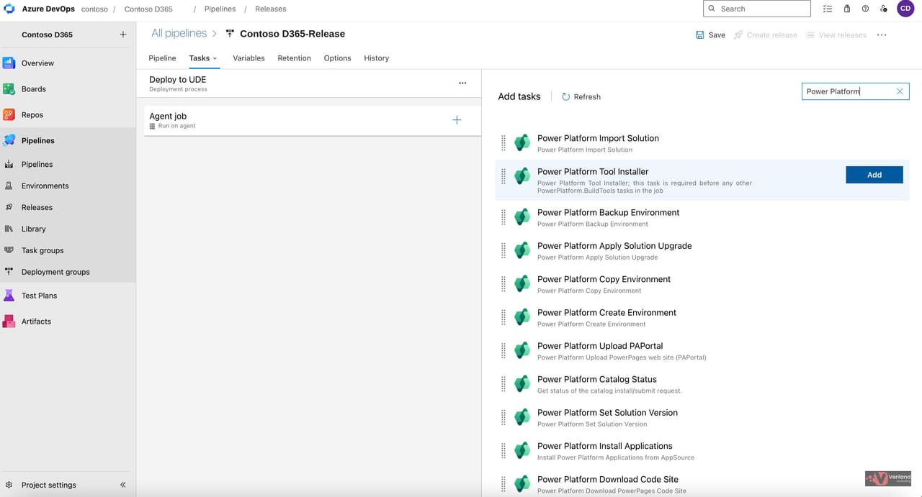This screenshot has height=497, width=922.
Task: Click the Power Platform Backup Environment icon
Action: click(x=522, y=217)
